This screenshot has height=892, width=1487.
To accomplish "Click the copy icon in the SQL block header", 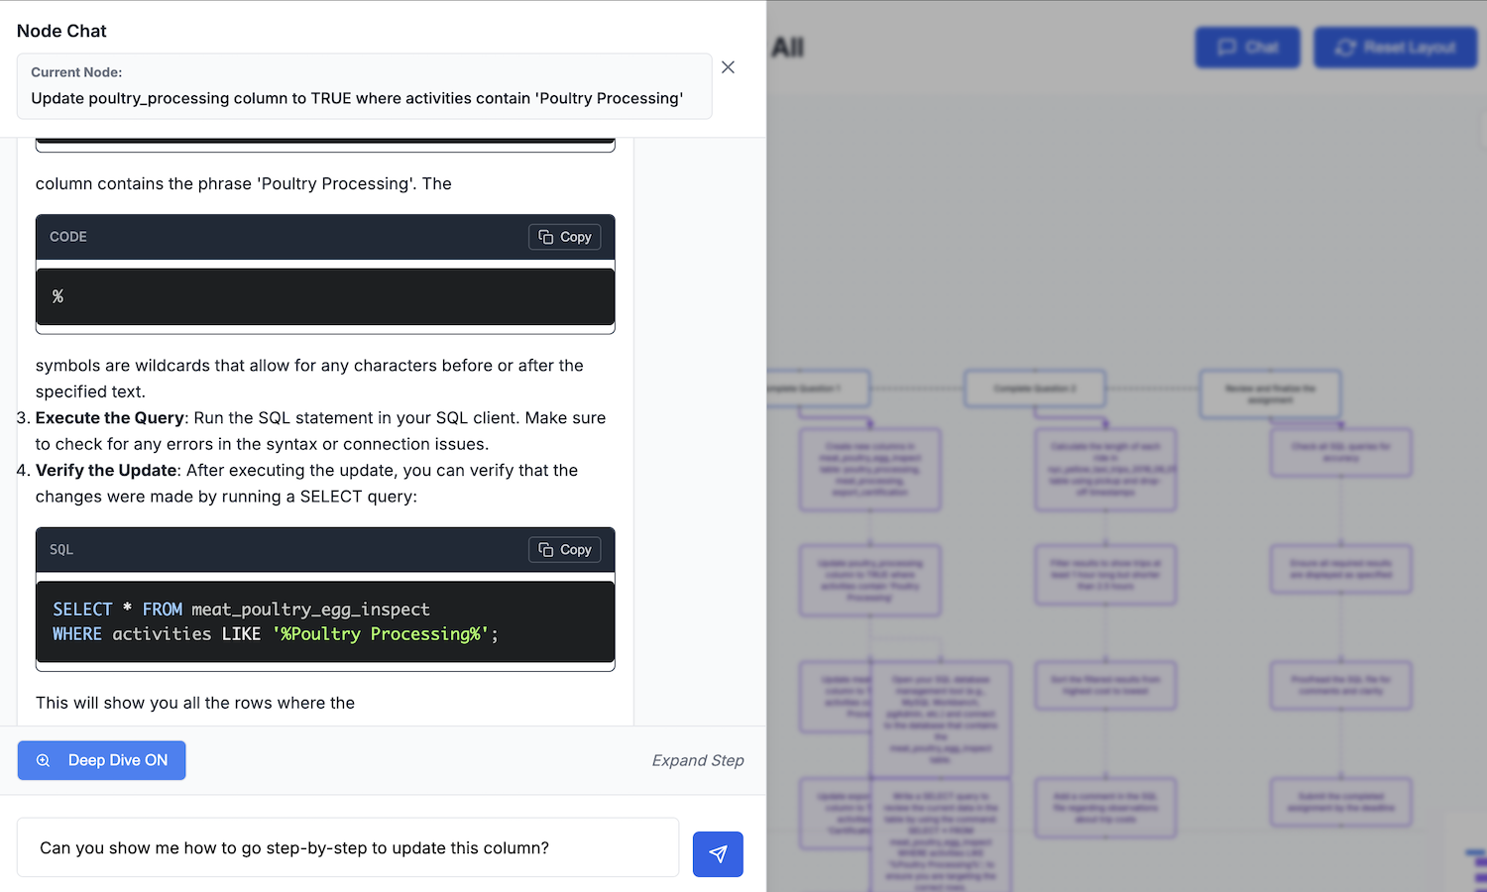I will [x=546, y=550].
